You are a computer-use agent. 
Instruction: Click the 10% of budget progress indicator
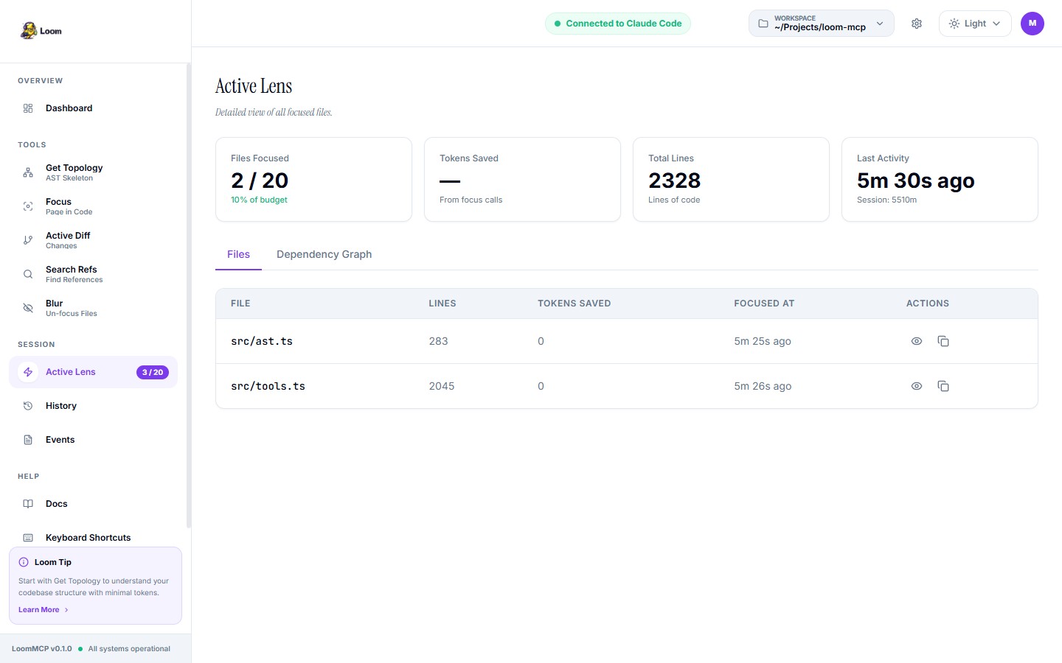coord(259,199)
